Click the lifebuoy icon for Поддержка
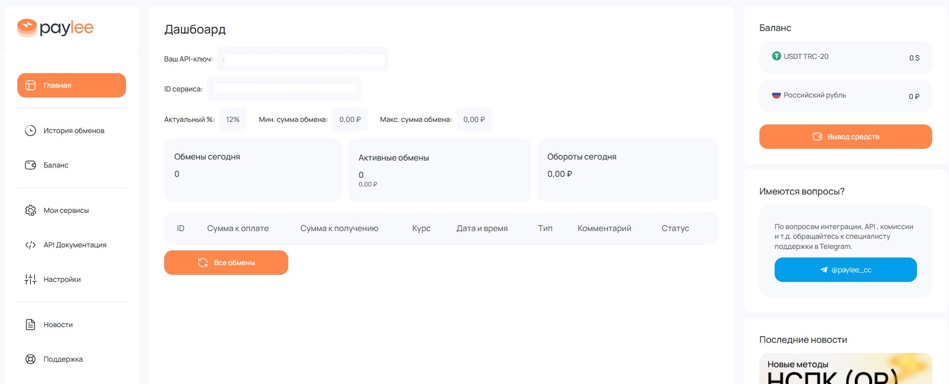The height and width of the screenshot is (384, 949). 30,359
